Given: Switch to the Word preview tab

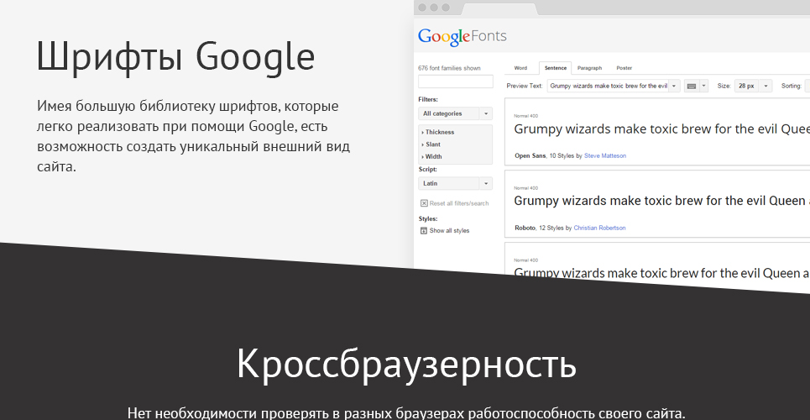Looking at the screenshot, I should pyautogui.click(x=520, y=68).
